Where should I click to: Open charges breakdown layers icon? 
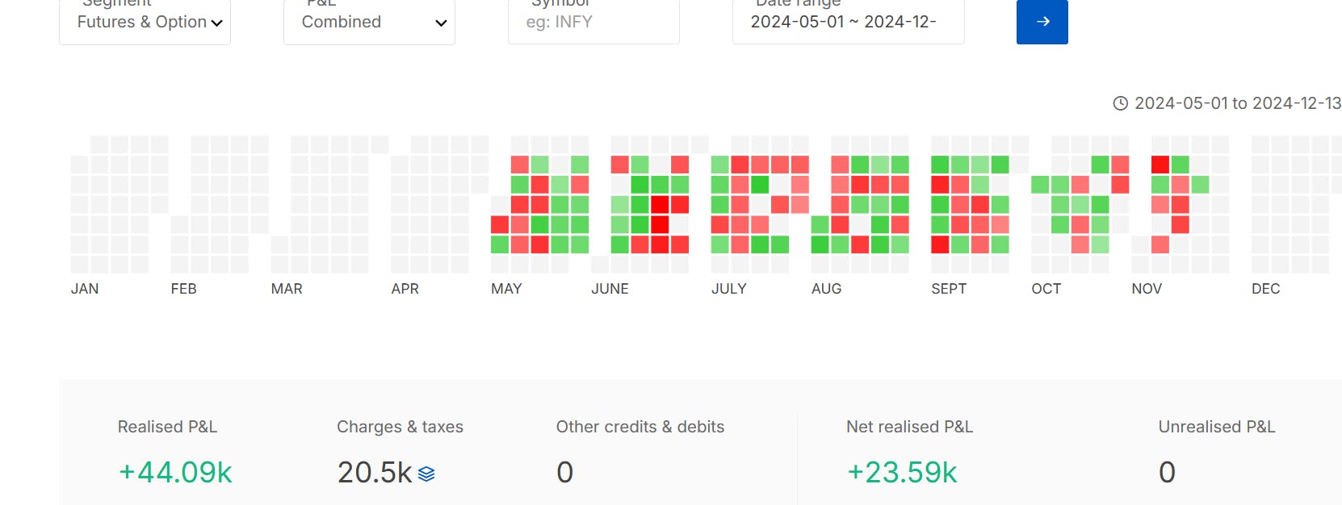click(426, 474)
